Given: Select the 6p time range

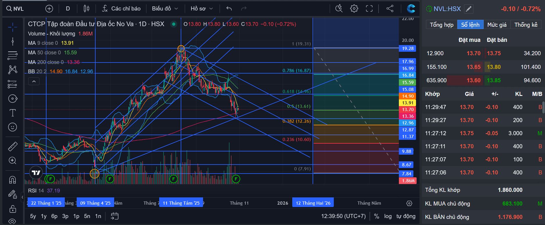Looking at the screenshot, I should click(54, 216).
